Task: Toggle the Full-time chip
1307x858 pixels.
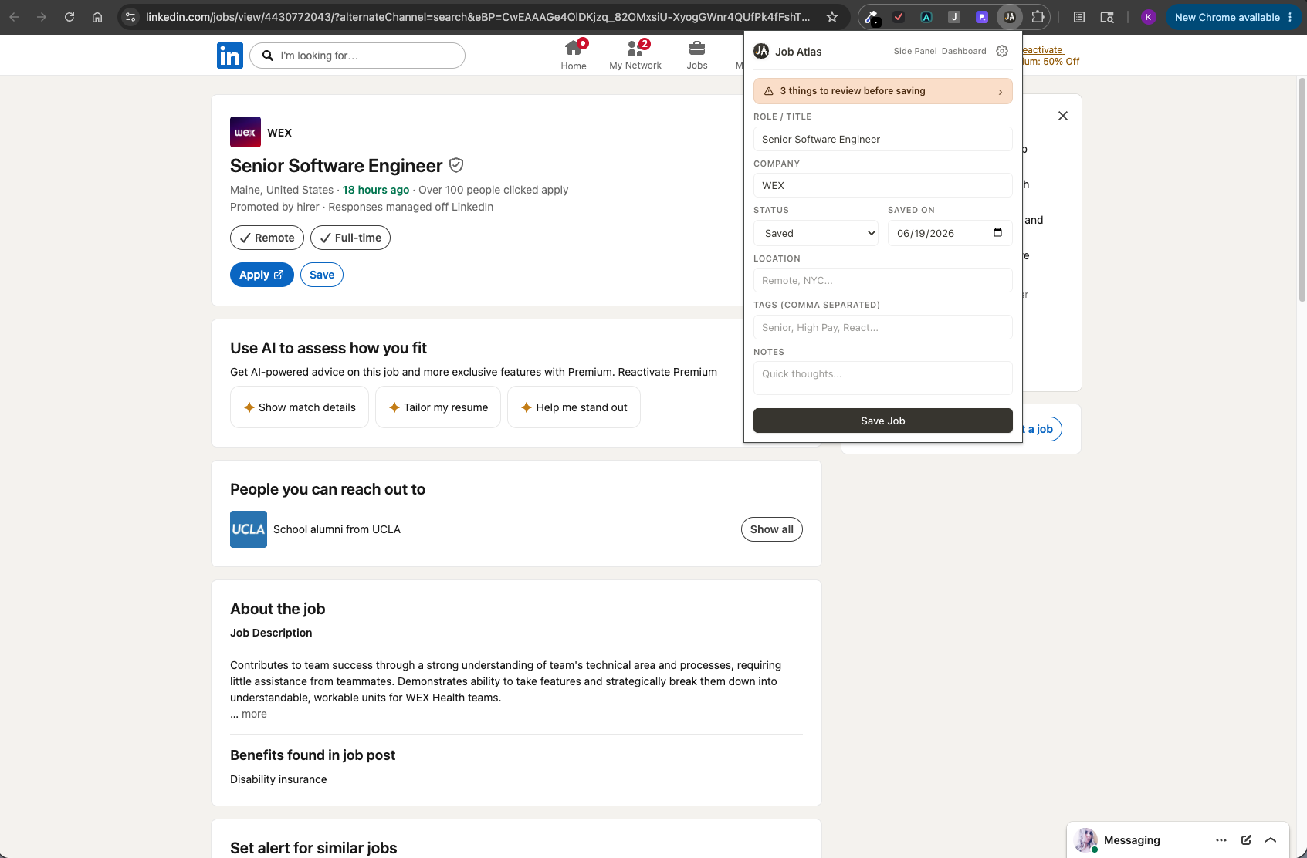Action: 350,238
